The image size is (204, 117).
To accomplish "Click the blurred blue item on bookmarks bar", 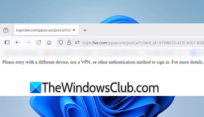I will point(194,53).
